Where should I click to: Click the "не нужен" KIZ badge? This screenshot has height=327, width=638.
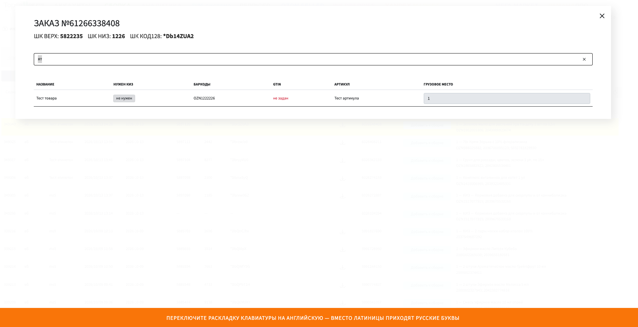click(124, 98)
